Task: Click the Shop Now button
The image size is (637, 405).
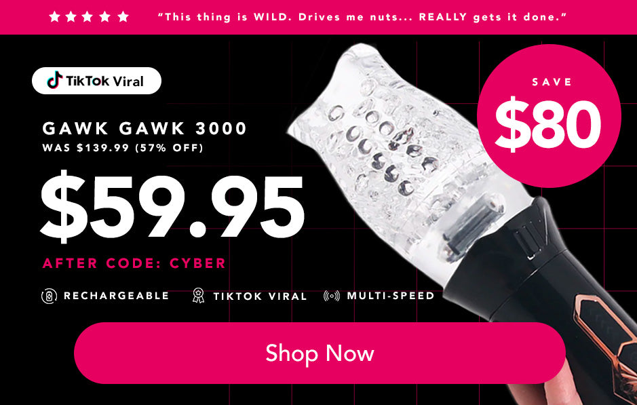Action: click(x=320, y=353)
